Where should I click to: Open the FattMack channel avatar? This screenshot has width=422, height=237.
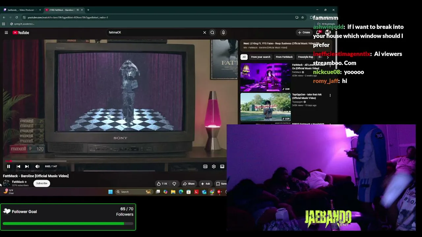click(x=6, y=183)
